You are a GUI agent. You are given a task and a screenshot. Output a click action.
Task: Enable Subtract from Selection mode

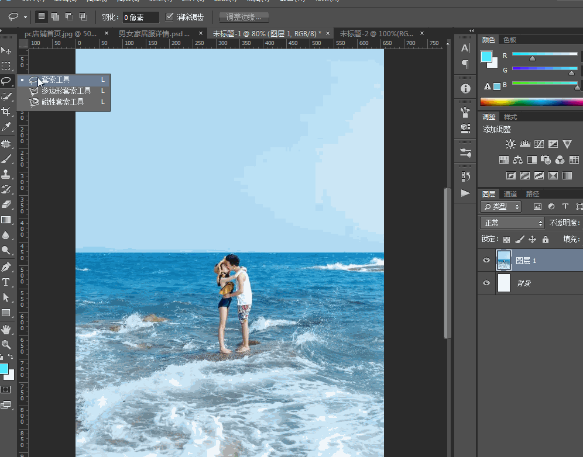pyautogui.click(x=69, y=16)
